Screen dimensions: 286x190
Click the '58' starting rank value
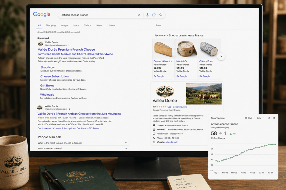214,133
